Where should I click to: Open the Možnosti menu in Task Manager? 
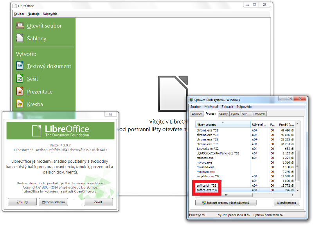[211, 106]
